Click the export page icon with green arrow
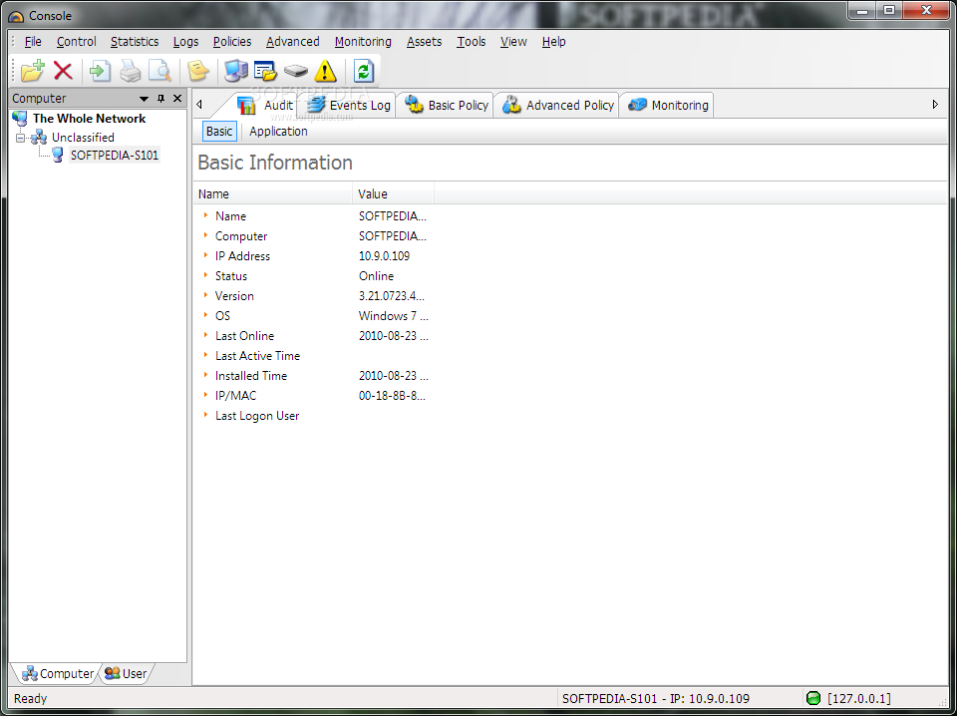This screenshot has height=716, width=957. [x=100, y=71]
